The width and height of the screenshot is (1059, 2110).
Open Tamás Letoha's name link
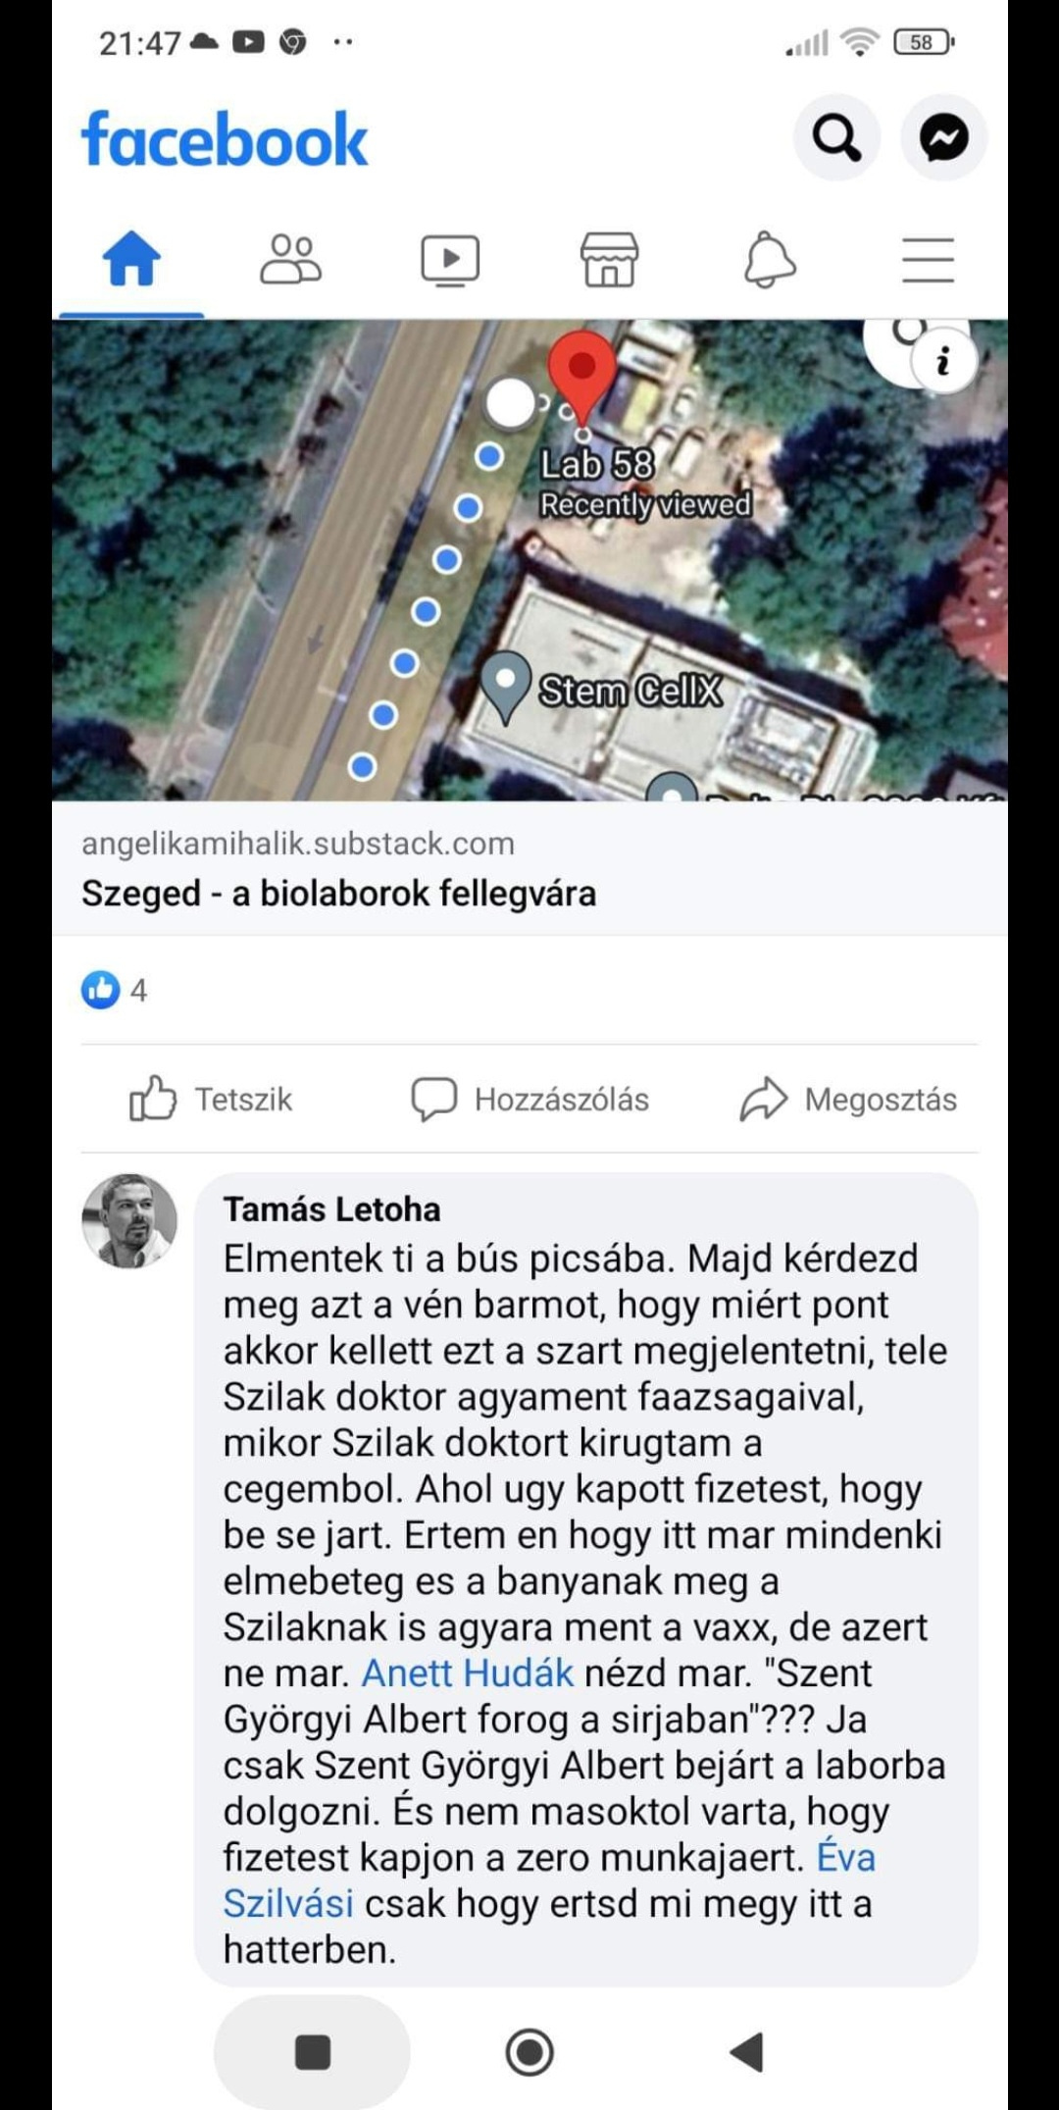pos(331,1209)
